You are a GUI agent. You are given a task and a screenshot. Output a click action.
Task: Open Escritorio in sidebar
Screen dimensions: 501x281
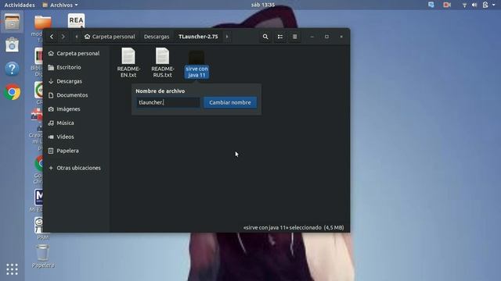pos(77,68)
